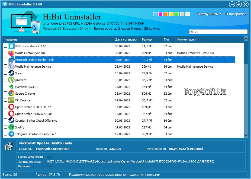Select the Opera Stable 85.0.4341.47 entry
251x179 pixels.
33,107
